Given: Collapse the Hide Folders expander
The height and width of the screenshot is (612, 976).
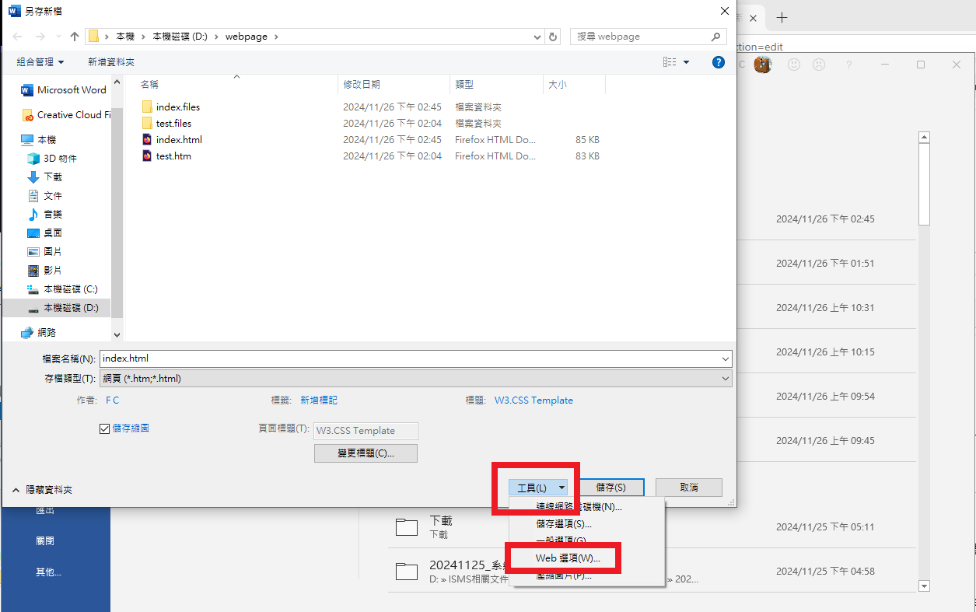Looking at the screenshot, I should pyautogui.click(x=44, y=490).
